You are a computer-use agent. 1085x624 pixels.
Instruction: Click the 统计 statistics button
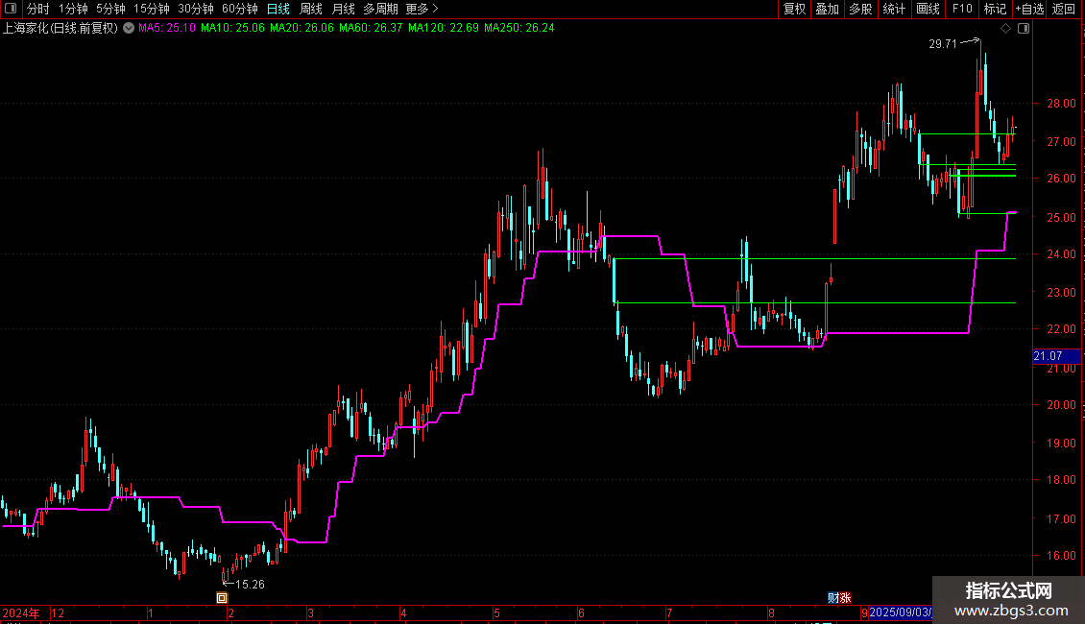893,9
